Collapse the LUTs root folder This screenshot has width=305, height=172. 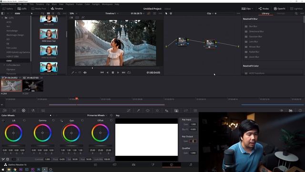(x=2, y=18)
